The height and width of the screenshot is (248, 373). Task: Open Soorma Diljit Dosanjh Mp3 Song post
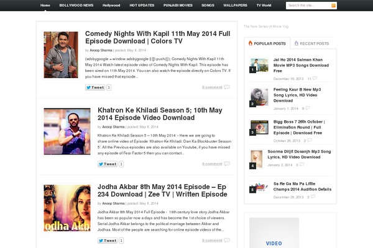click(x=299, y=154)
